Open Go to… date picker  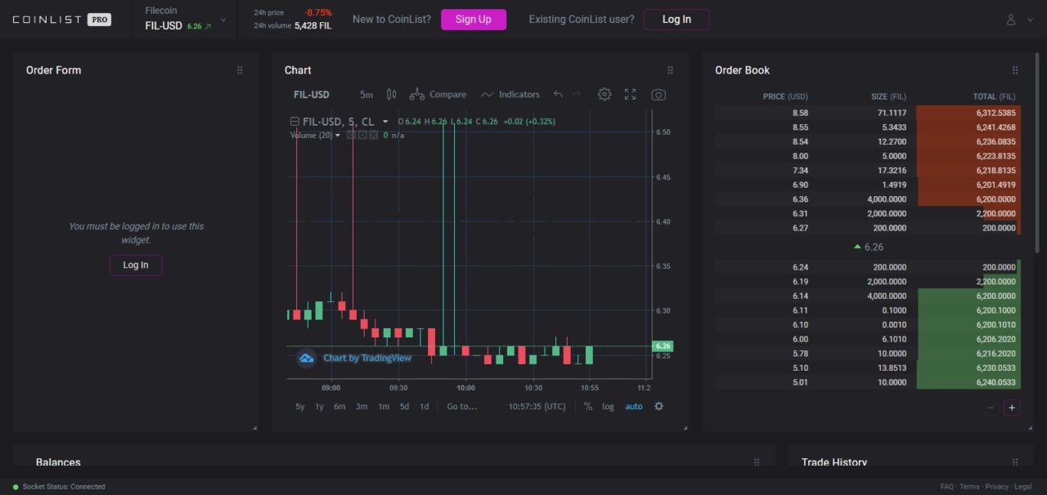coord(461,406)
